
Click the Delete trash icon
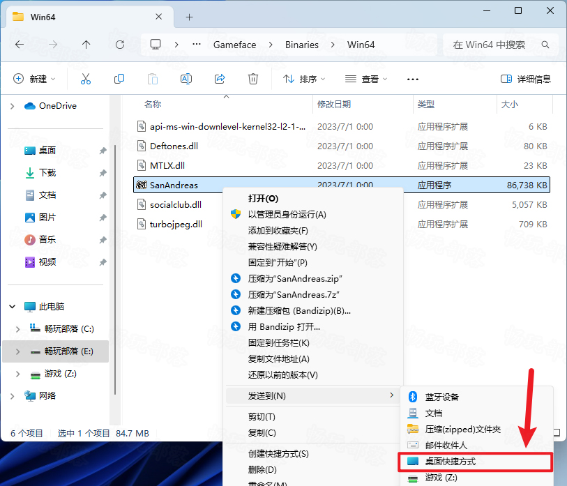pyautogui.click(x=252, y=79)
